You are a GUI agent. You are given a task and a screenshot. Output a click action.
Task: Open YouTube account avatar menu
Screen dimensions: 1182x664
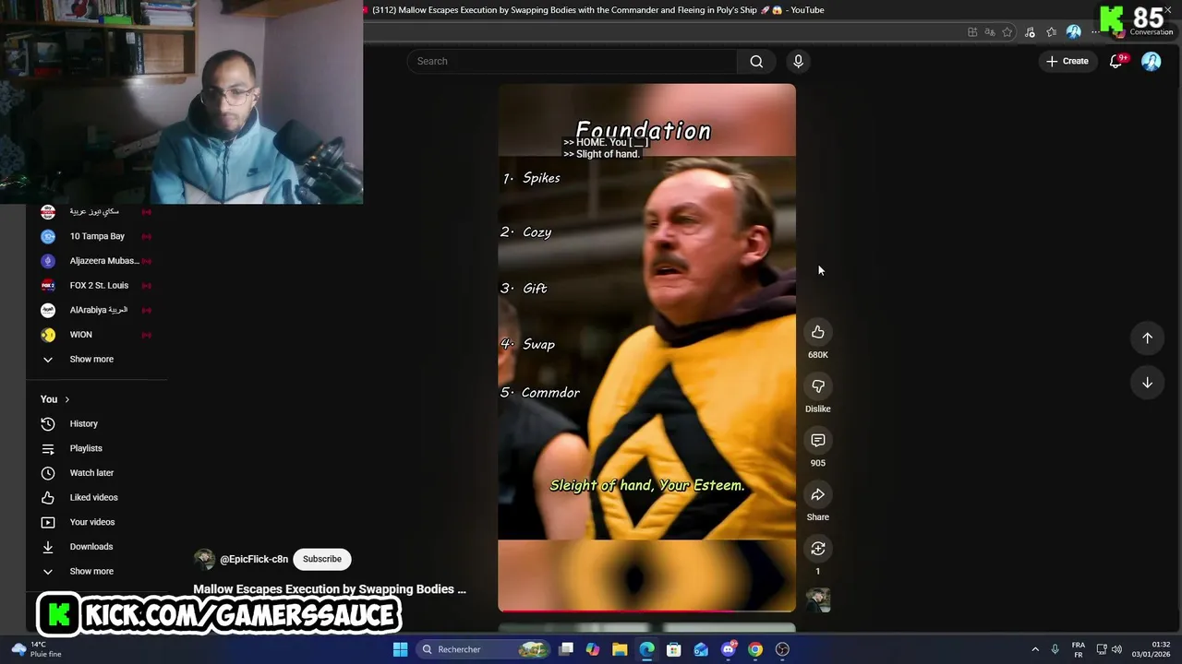(x=1151, y=61)
